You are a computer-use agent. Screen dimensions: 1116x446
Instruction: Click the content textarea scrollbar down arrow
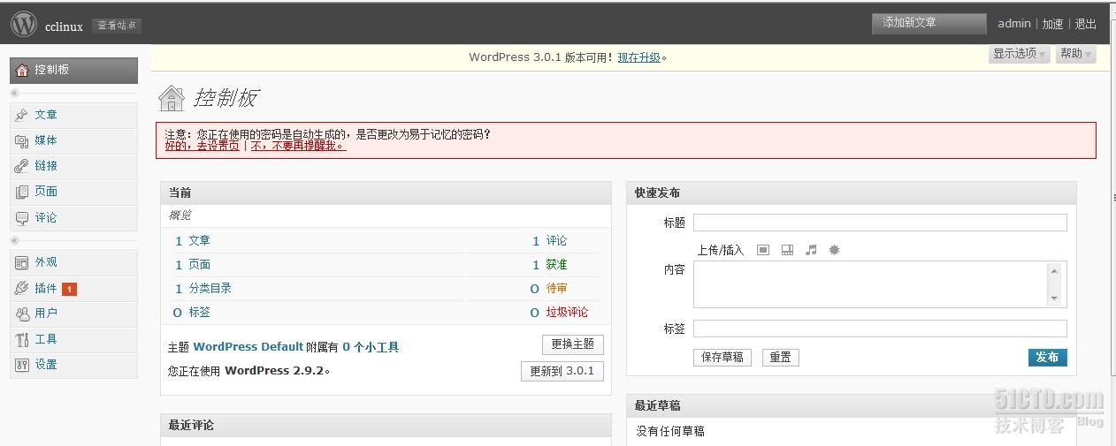(x=1054, y=299)
